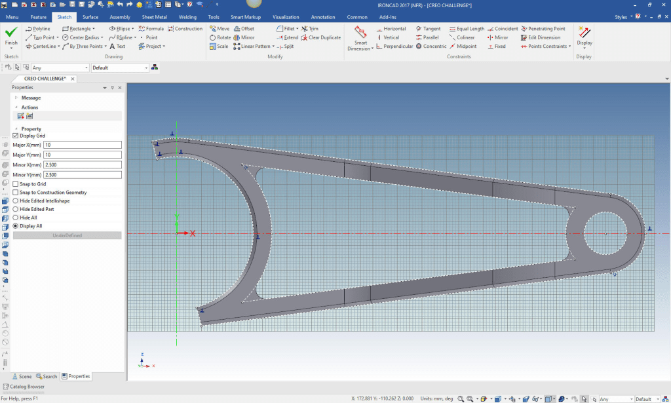Open the Catalog Browser panel
Image resolution: width=671 pixels, height=403 pixels.
(x=24, y=387)
